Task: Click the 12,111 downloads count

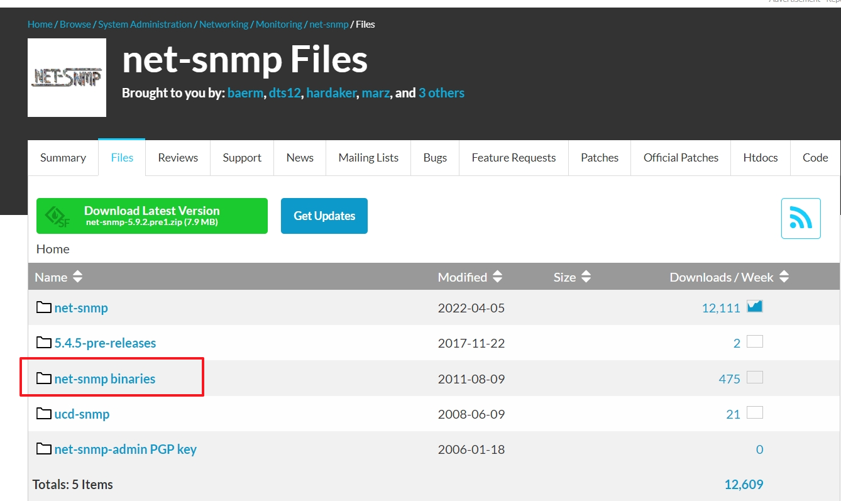Action: pos(721,308)
